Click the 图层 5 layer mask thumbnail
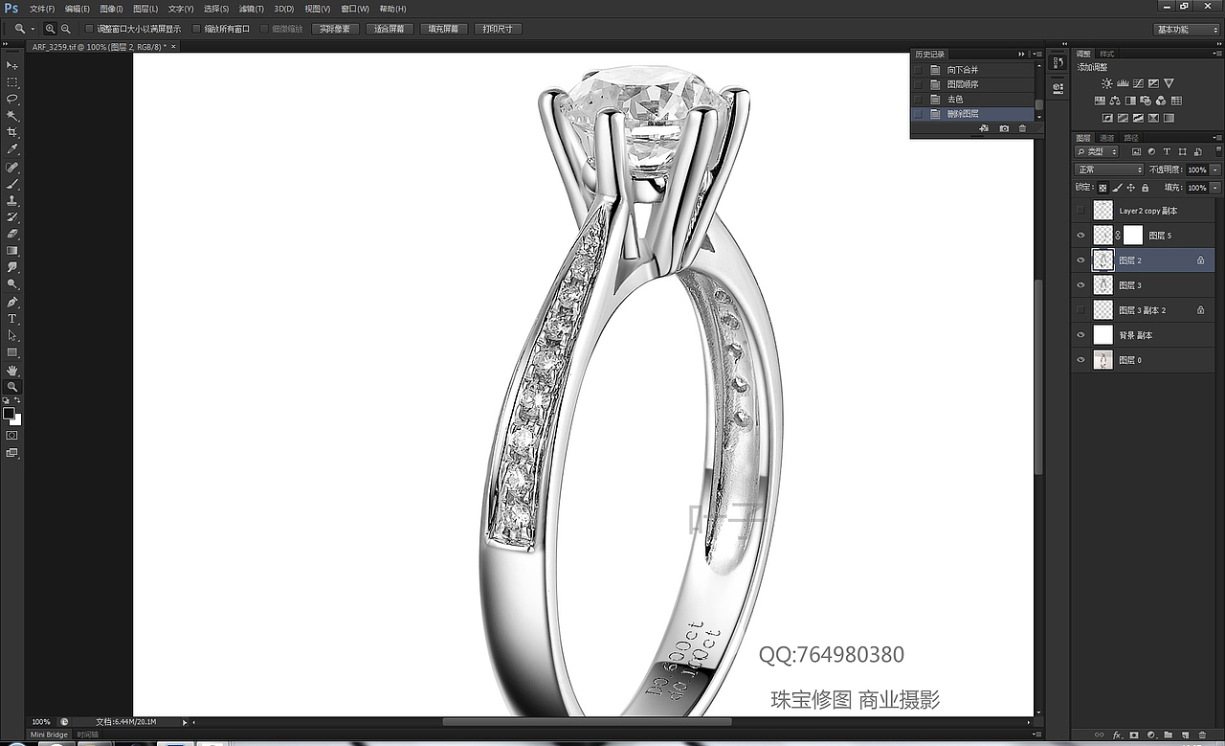 [x=1133, y=235]
